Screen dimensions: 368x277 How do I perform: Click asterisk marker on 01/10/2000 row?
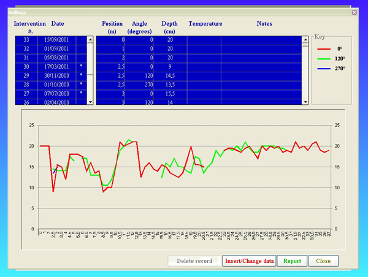[81, 84]
